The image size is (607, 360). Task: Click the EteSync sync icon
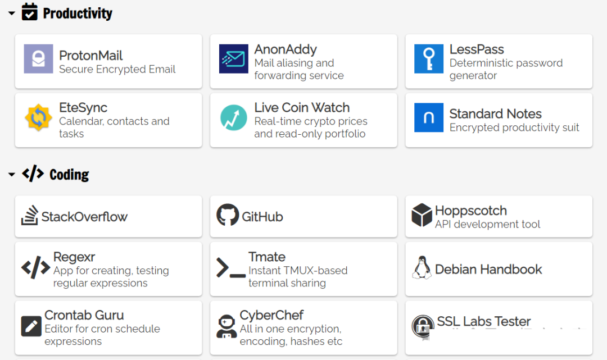[x=38, y=117]
